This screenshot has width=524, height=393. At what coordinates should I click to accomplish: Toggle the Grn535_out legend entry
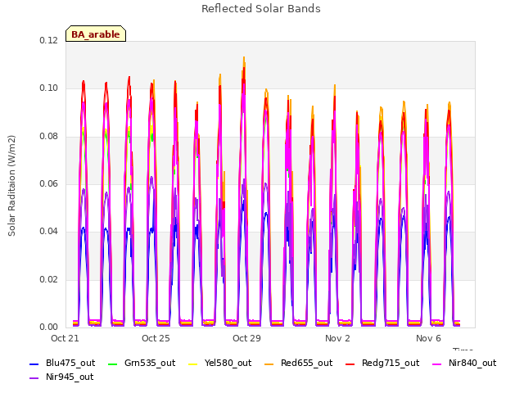click(142, 363)
